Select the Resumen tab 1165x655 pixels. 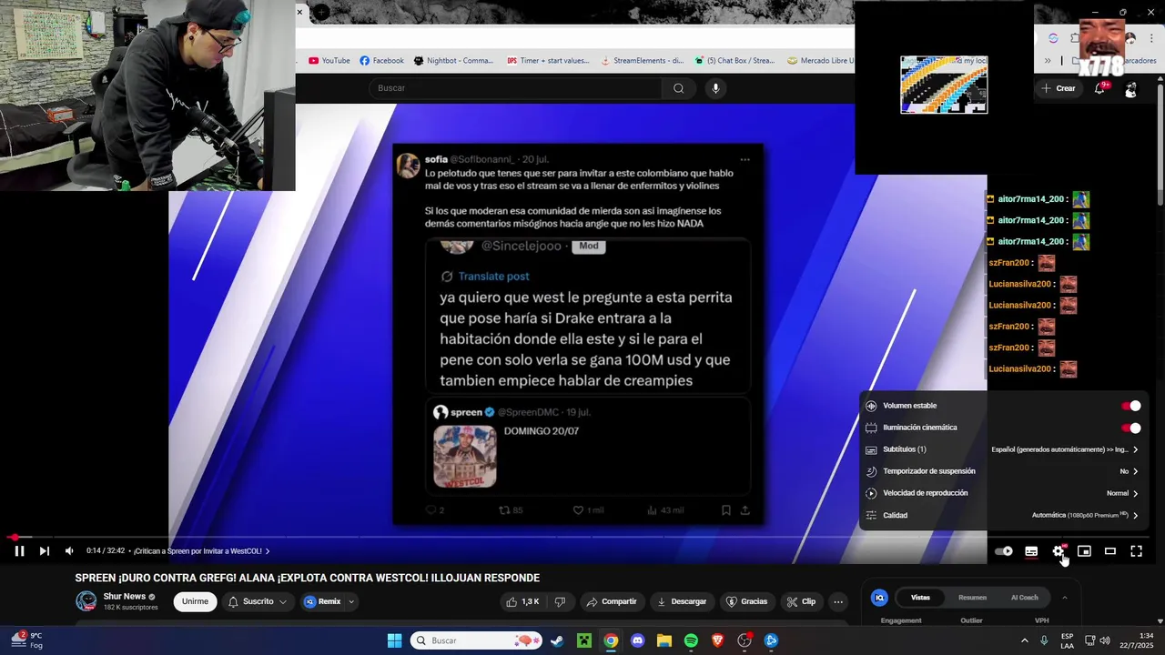point(972,598)
